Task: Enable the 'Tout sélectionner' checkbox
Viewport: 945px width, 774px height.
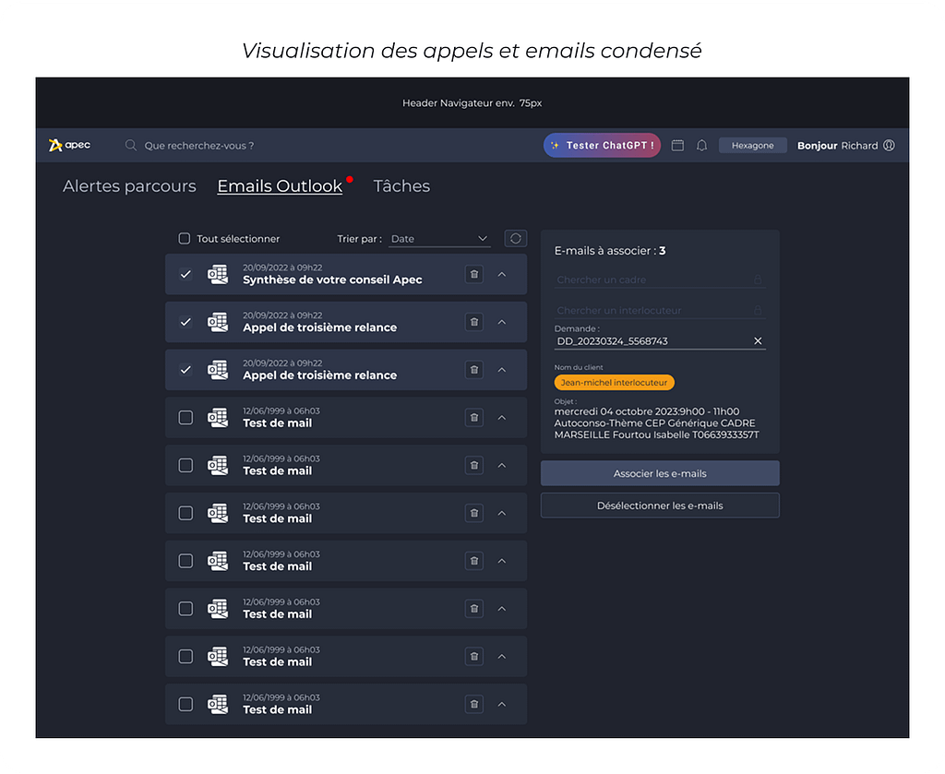Action: click(x=185, y=239)
